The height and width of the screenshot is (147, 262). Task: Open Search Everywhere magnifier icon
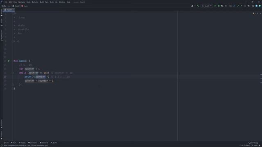click(253, 6)
